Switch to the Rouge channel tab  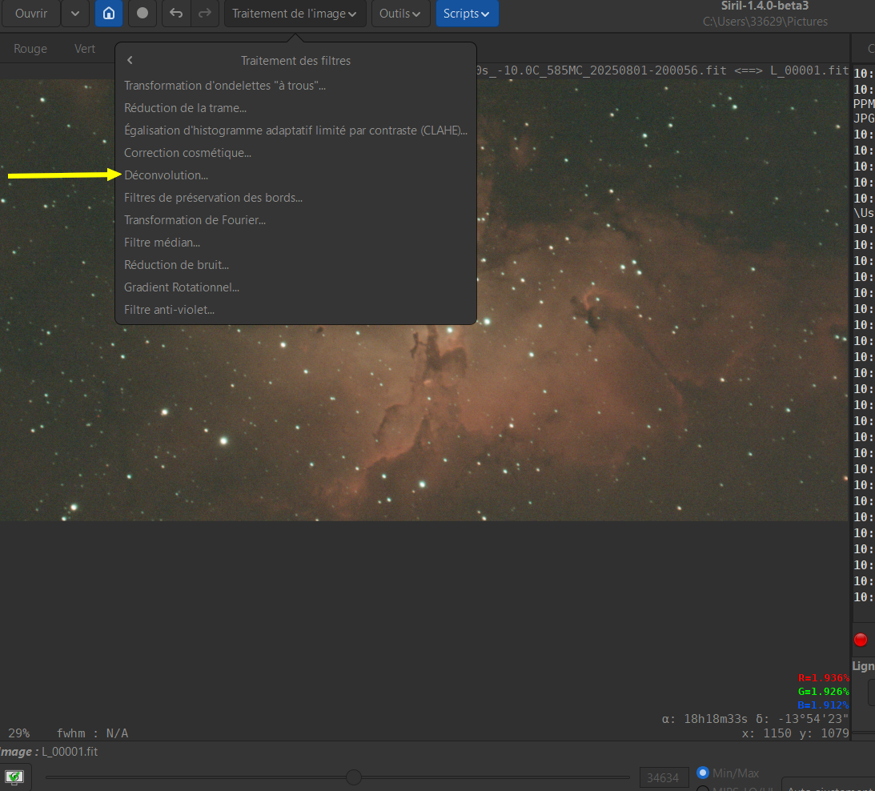pos(30,49)
